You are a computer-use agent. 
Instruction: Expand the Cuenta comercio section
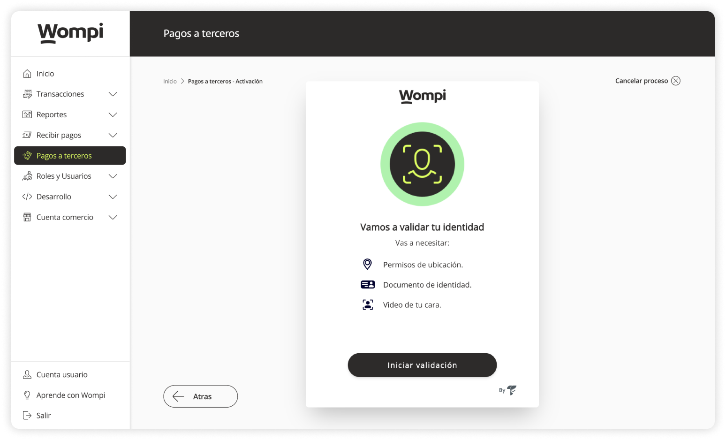pos(113,217)
